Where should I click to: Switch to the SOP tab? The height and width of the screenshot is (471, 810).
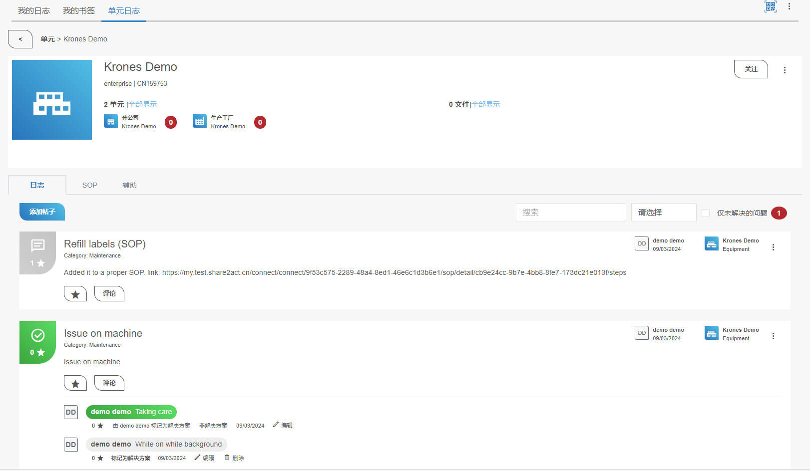[x=90, y=185]
